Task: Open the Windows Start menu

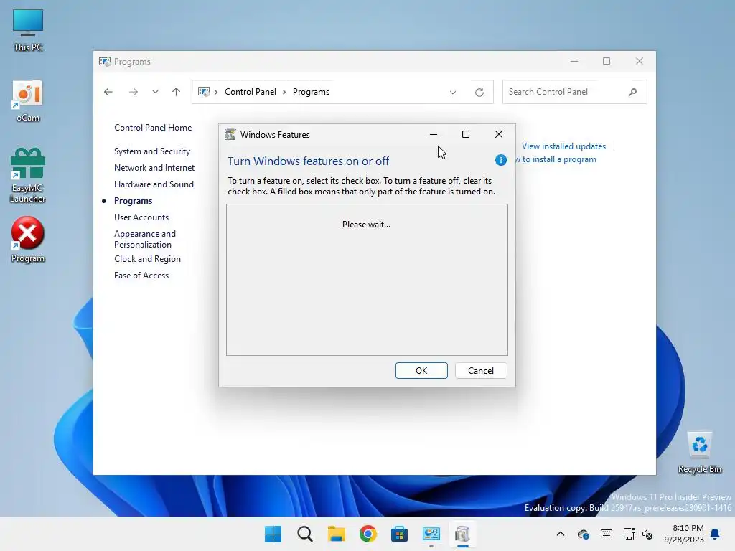Action: (x=273, y=534)
